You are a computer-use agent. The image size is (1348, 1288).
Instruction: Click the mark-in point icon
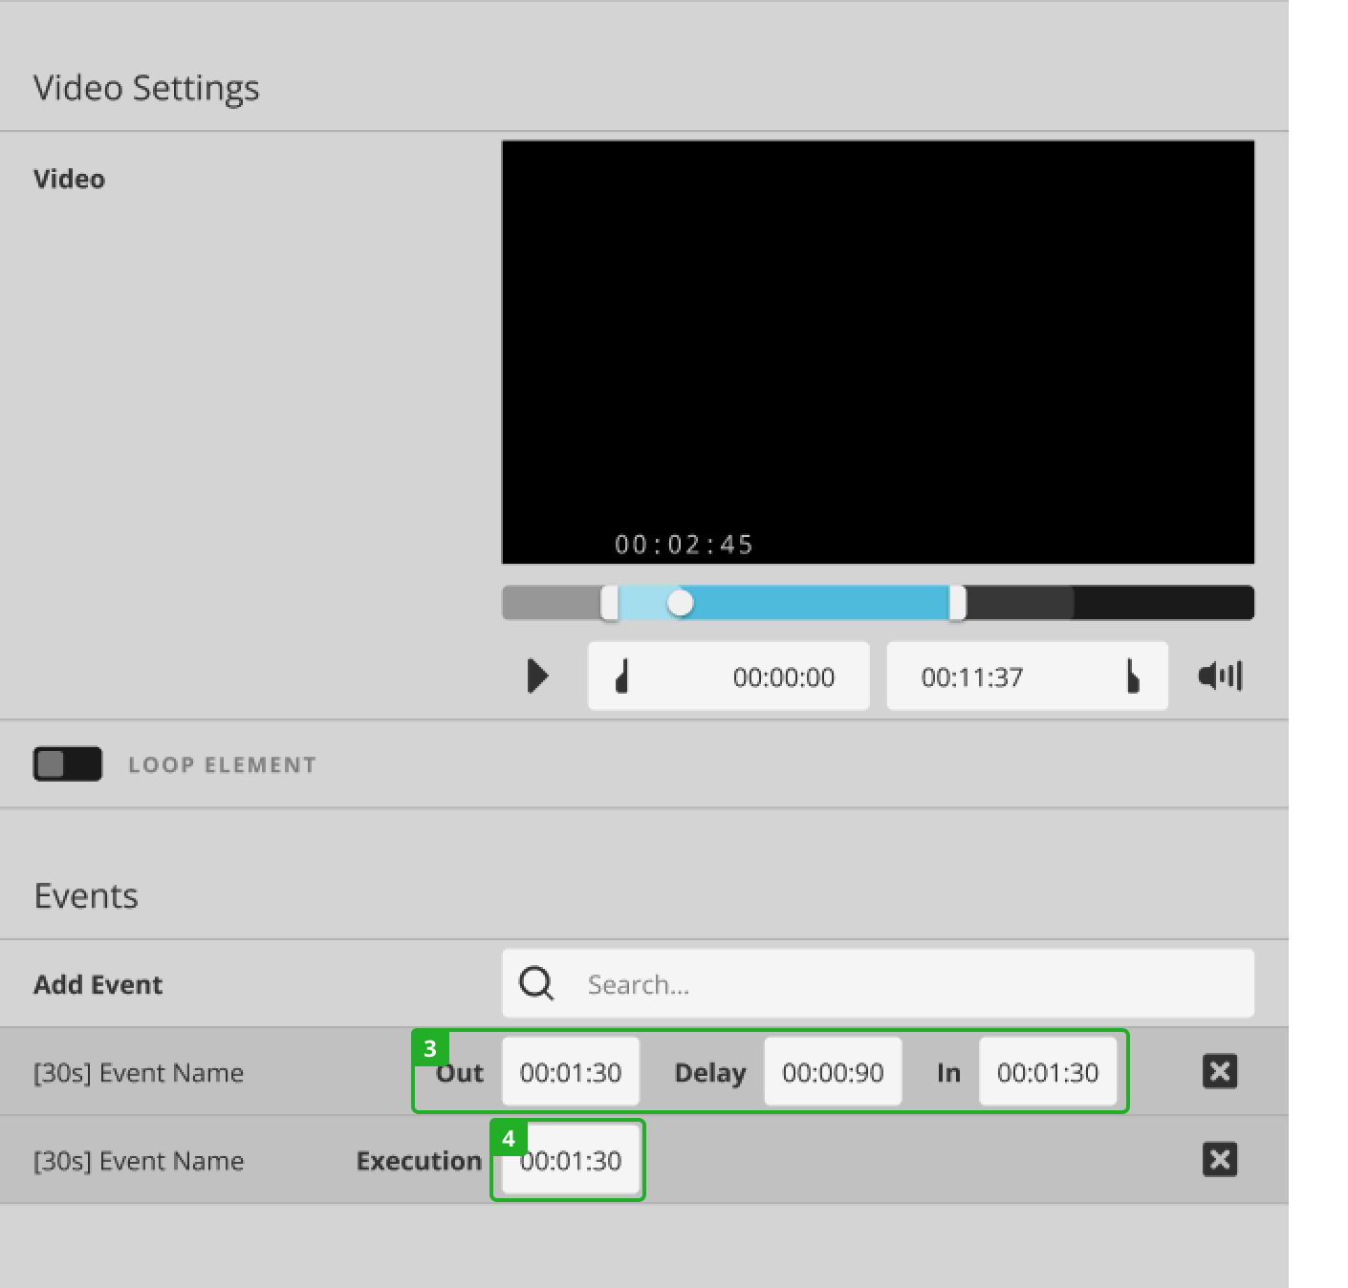click(x=622, y=676)
